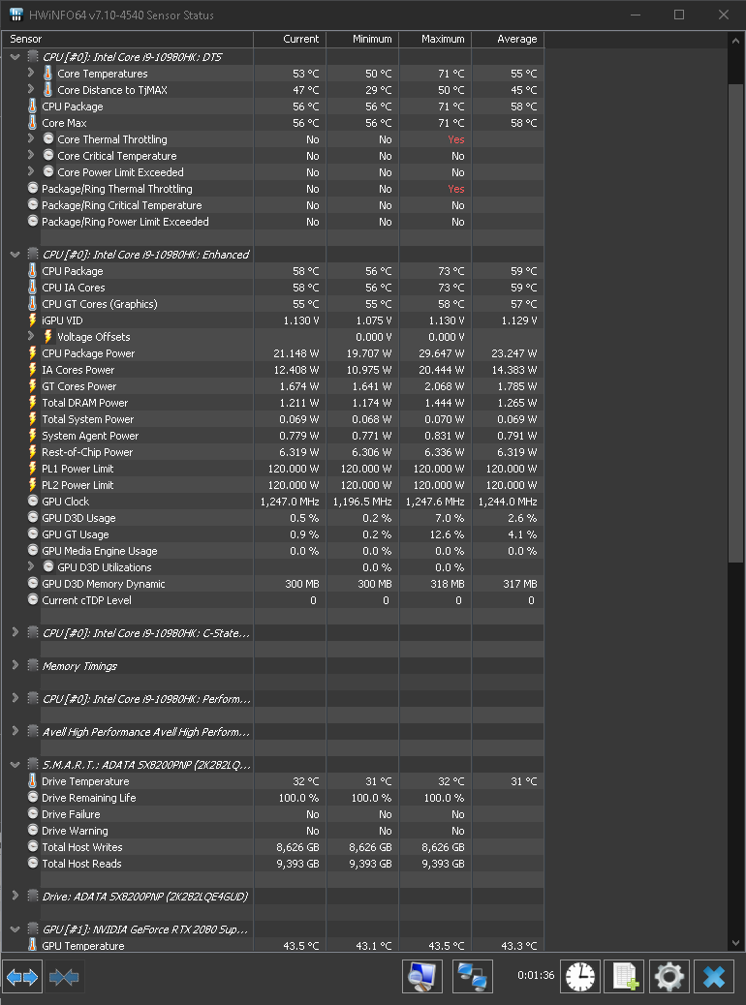Select the CPU Package row under DTS
Viewport: 746px width, 1005px height.
click(272, 107)
